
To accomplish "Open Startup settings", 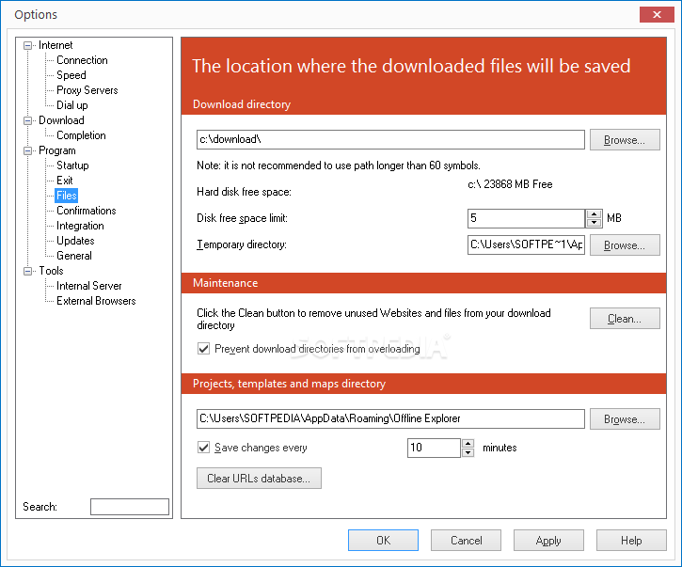I will tap(72, 165).
